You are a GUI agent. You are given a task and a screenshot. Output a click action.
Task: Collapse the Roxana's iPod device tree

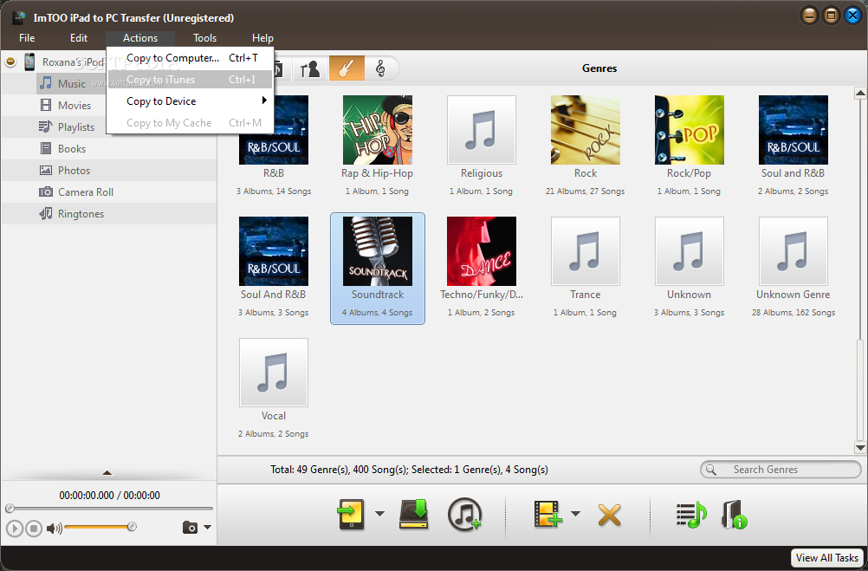click(x=10, y=62)
